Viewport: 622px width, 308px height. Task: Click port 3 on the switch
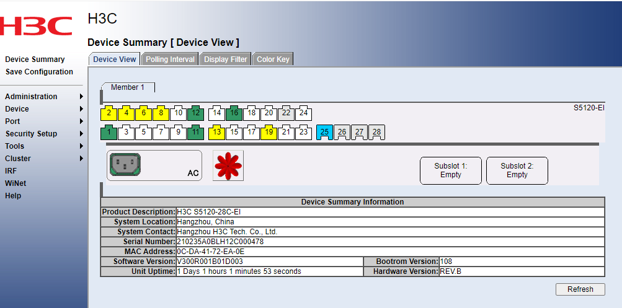[x=126, y=133]
